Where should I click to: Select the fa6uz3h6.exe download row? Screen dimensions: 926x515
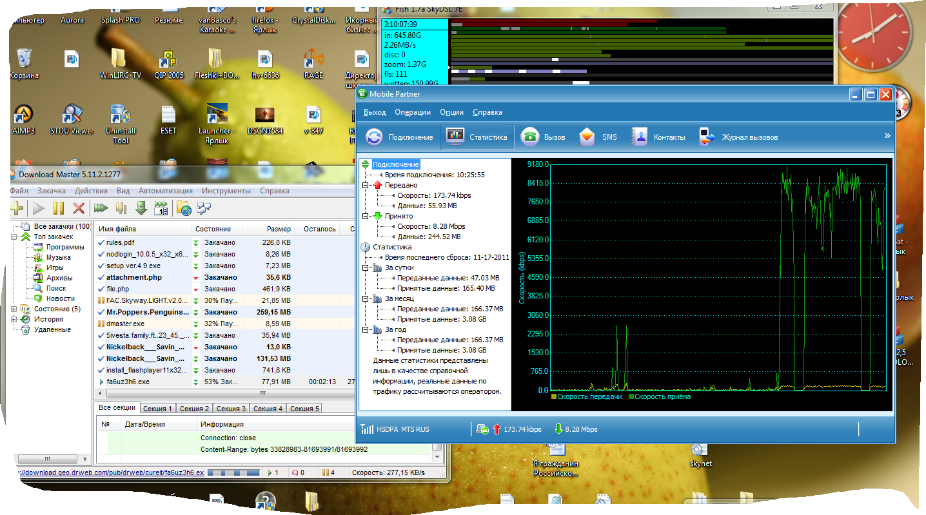coord(224,382)
